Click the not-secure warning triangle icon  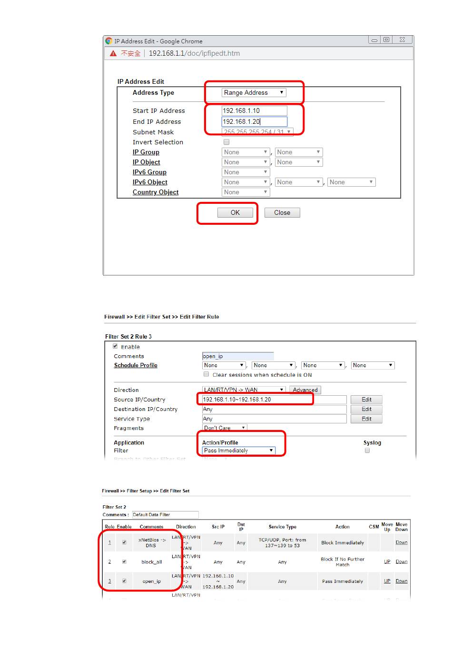[113, 54]
